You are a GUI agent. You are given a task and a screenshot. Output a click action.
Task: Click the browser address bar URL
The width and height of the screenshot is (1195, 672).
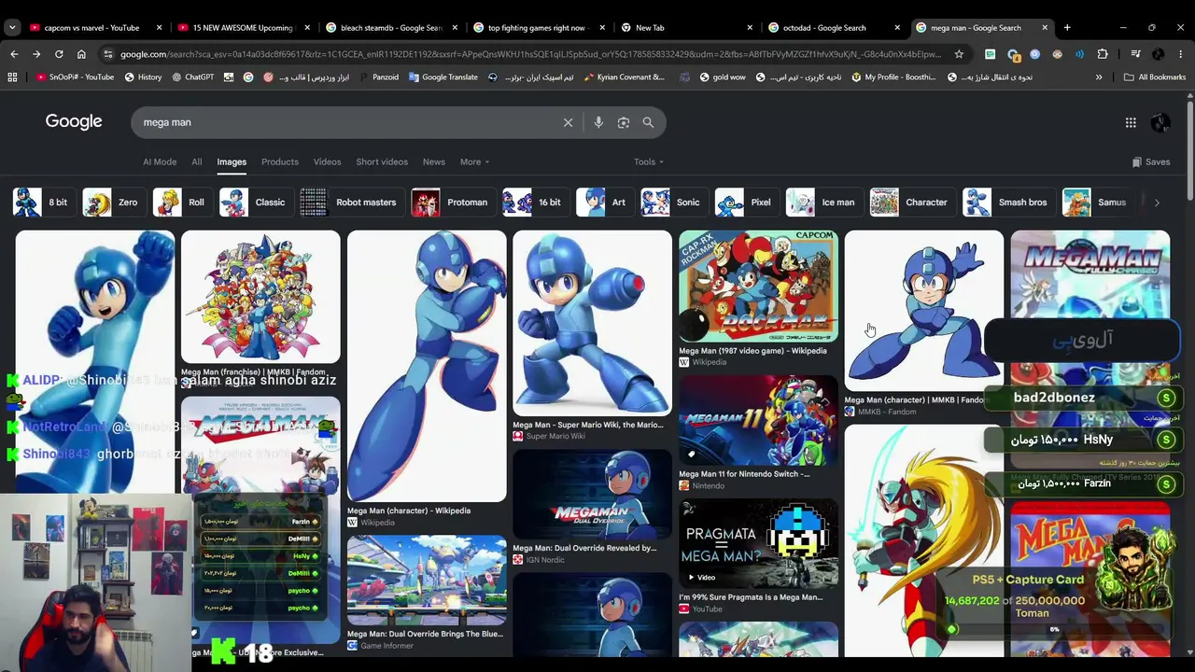(530, 54)
